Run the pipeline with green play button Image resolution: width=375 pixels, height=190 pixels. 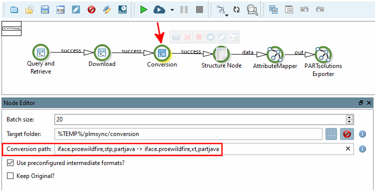pos(143,9)
